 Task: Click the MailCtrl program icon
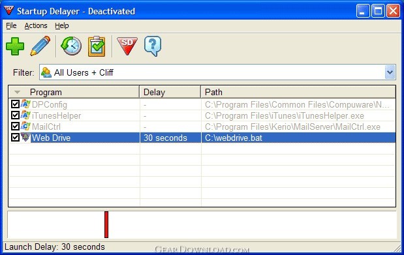[x=25, y=127]
